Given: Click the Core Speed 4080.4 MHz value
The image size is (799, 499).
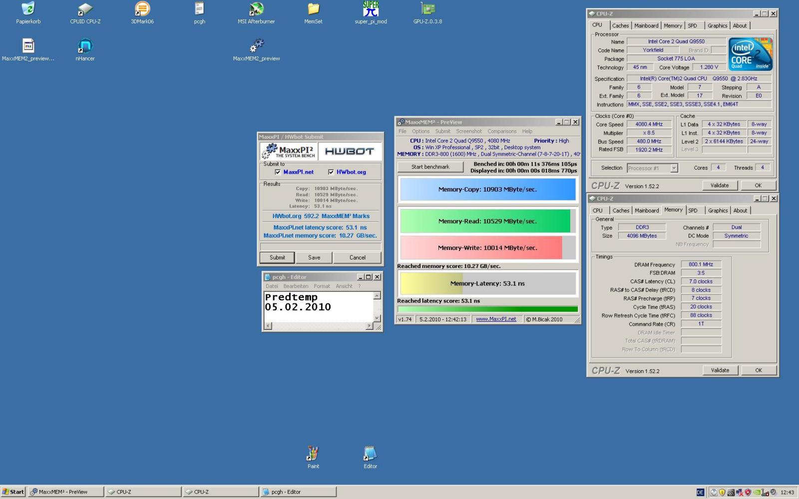Looking at the screenshot, I should coord(649,124).
